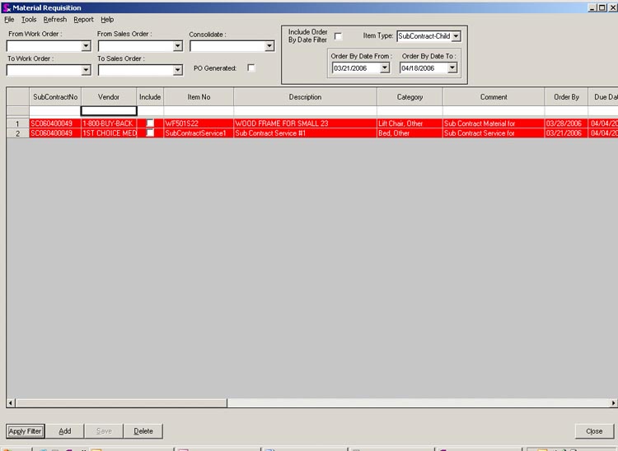The height and width of the screenshot is (451, 618).
Task: Open the Tools menu
Action: point(29,19)
